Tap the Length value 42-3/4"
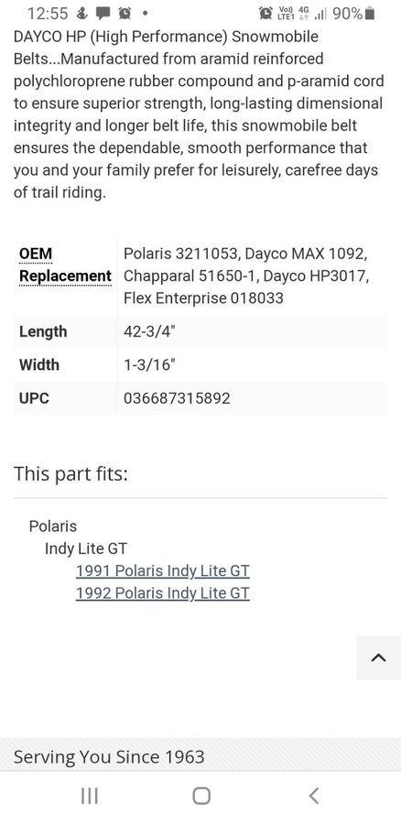Image resolution: width=401 pixels, height=824 pixels. (146, 332)
